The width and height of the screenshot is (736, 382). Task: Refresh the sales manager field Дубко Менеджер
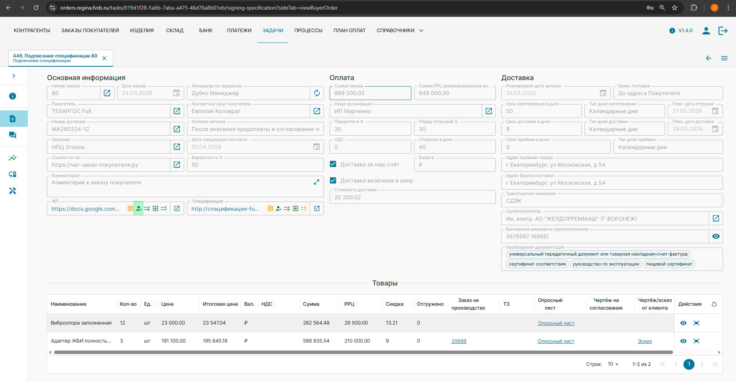[317, 93]
